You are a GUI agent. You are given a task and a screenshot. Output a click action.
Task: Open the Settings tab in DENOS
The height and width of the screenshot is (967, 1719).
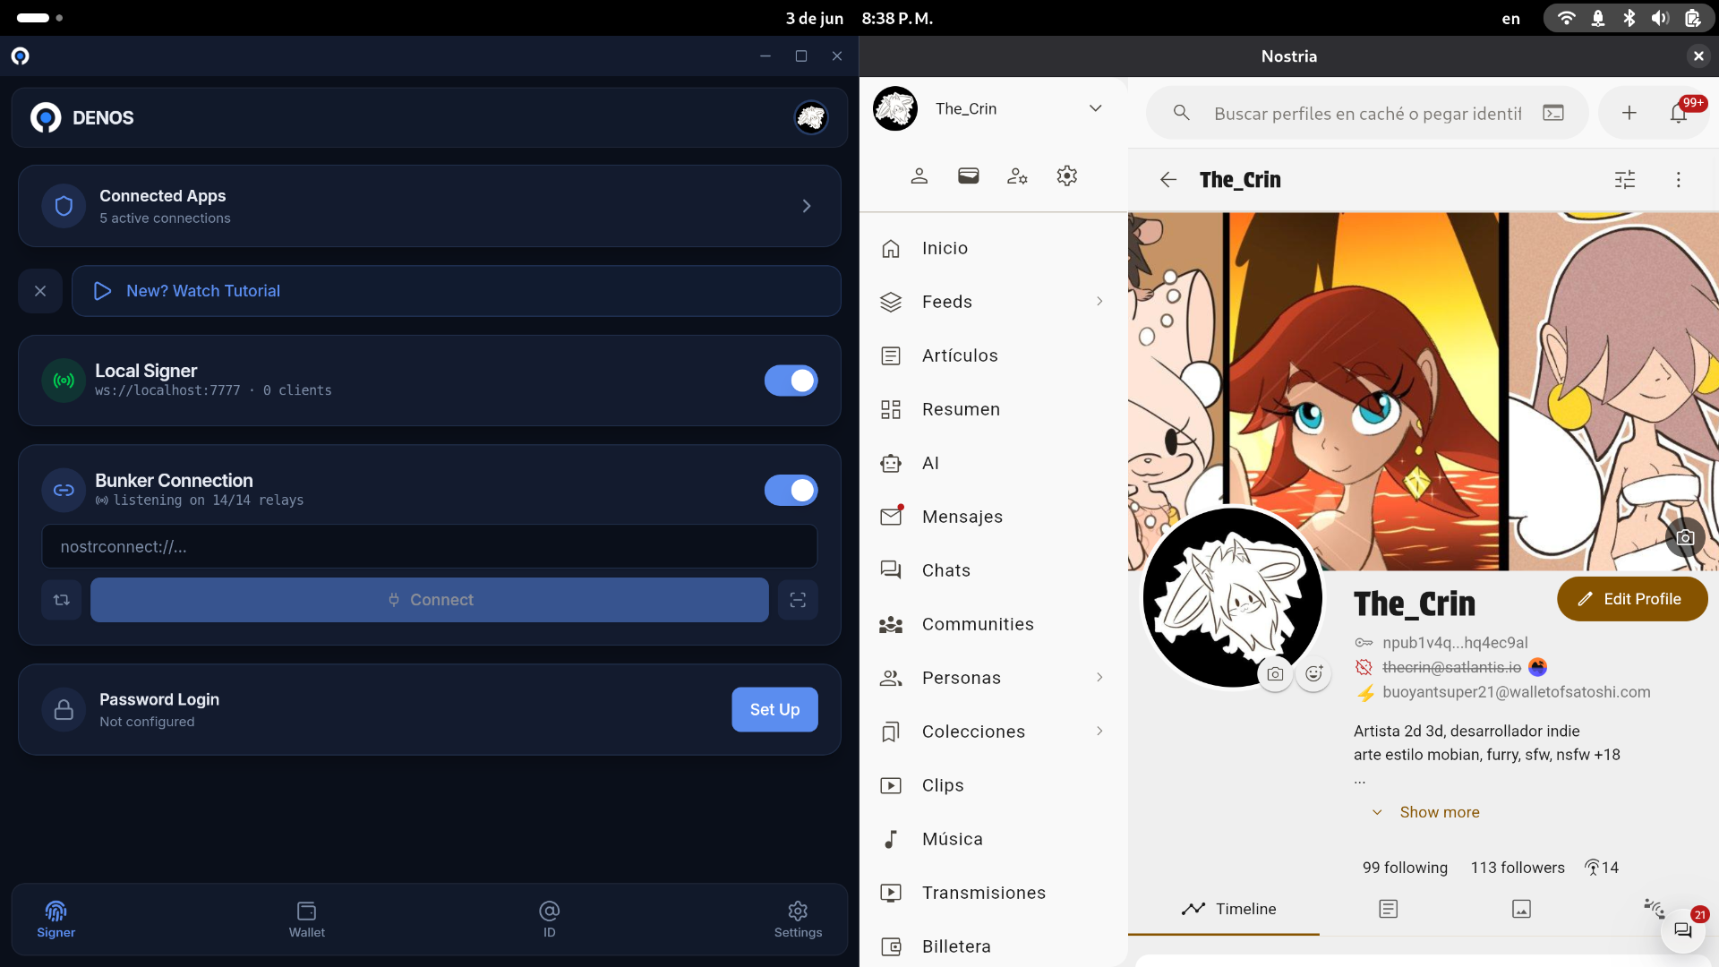click(798, 920)
